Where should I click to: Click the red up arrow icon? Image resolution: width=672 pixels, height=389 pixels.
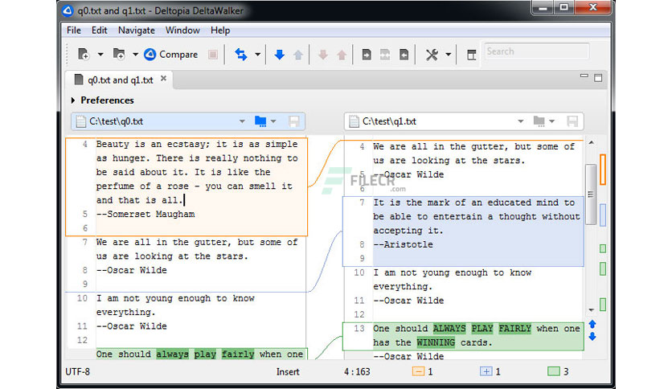coord(342,55)
